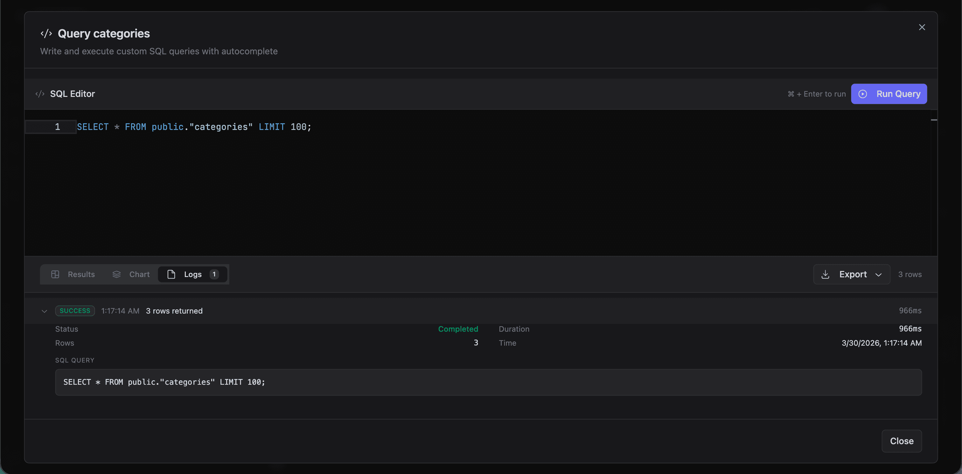Click the layers icon on the Chart tab
962x474 pixels.
click(x=117, y=274)
